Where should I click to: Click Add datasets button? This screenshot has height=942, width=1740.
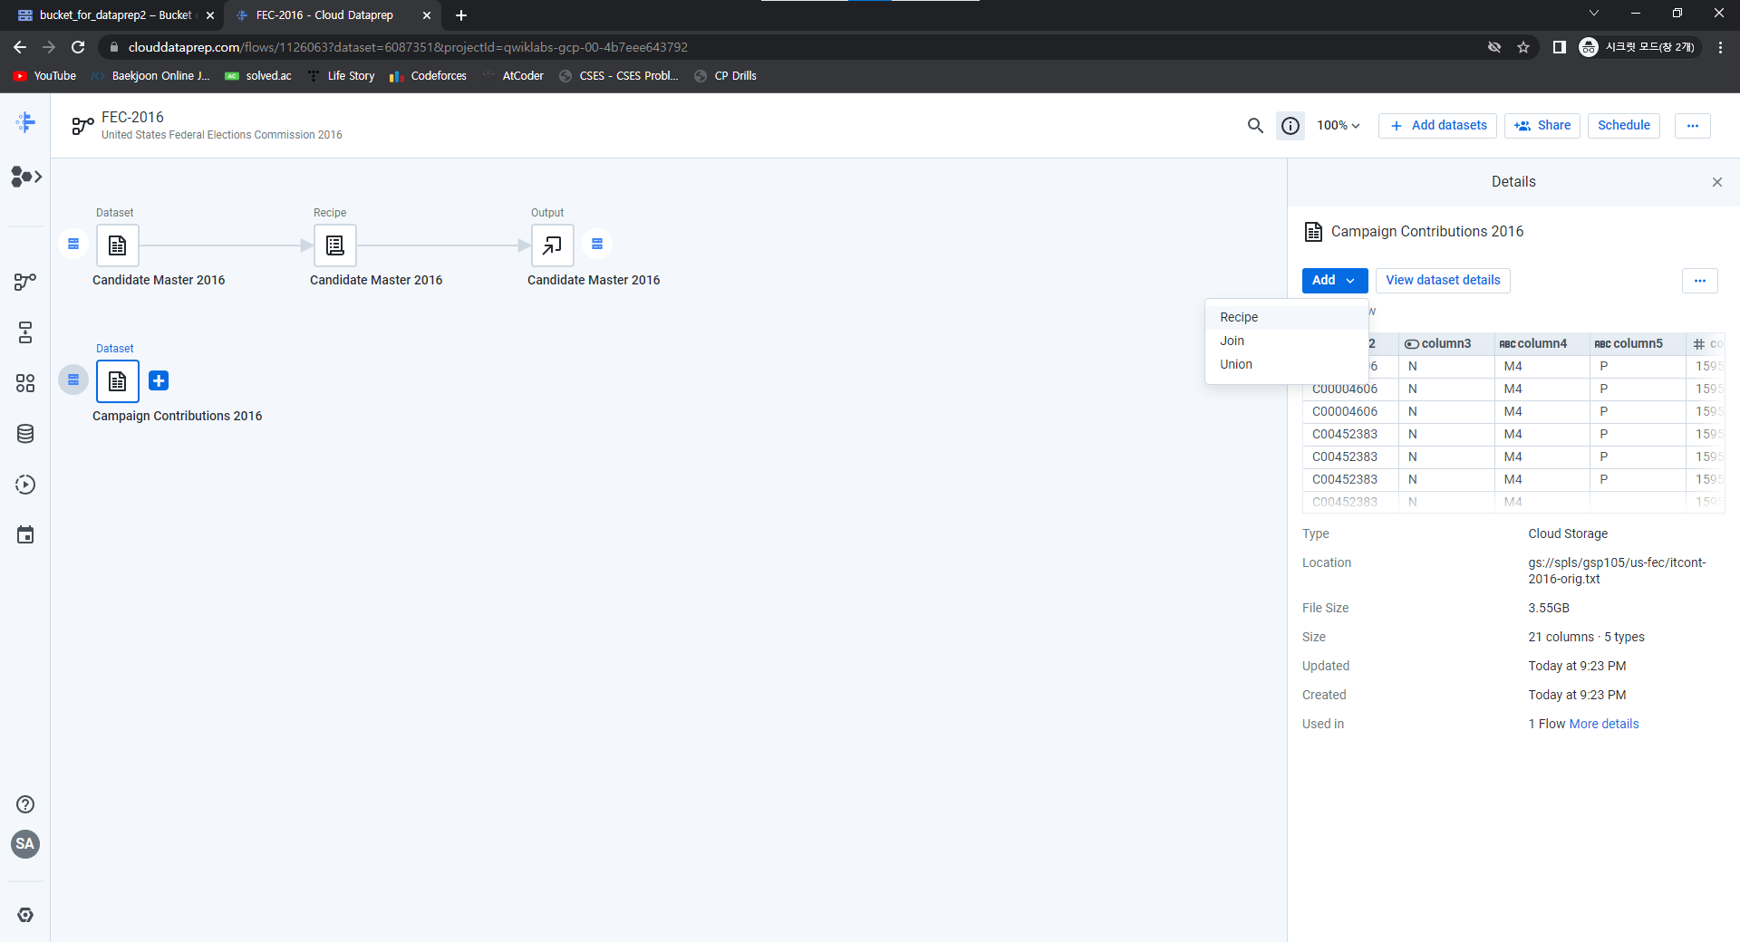(x=1438, y=126)
